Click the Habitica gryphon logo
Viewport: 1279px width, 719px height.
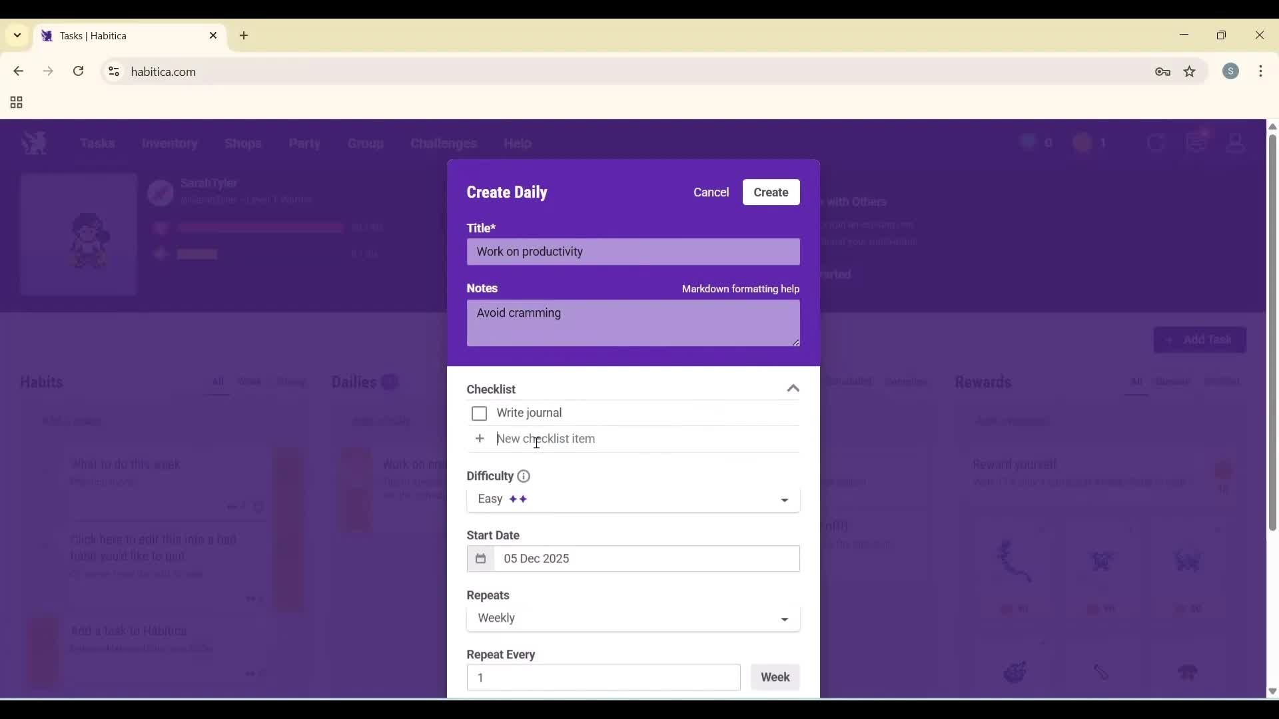click(x=34, y=142)
